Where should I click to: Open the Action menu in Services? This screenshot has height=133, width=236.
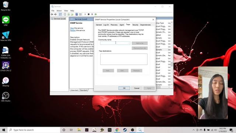coord(59,11)
